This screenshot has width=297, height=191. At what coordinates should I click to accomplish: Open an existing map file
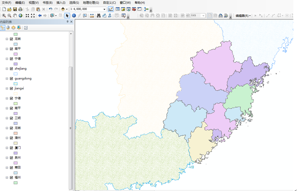point(10,9)
